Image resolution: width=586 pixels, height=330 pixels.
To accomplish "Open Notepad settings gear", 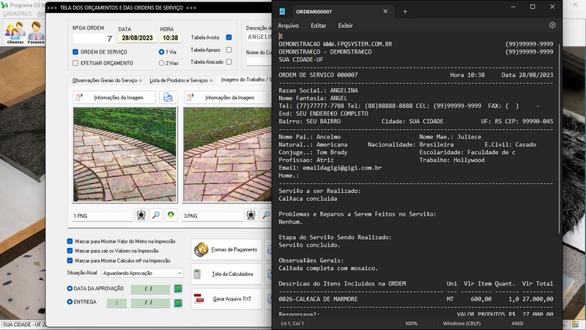I will point(552,25).
